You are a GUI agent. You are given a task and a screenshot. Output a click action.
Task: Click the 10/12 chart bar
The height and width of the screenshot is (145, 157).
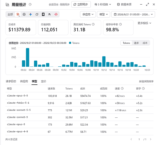tap(104, 61)
